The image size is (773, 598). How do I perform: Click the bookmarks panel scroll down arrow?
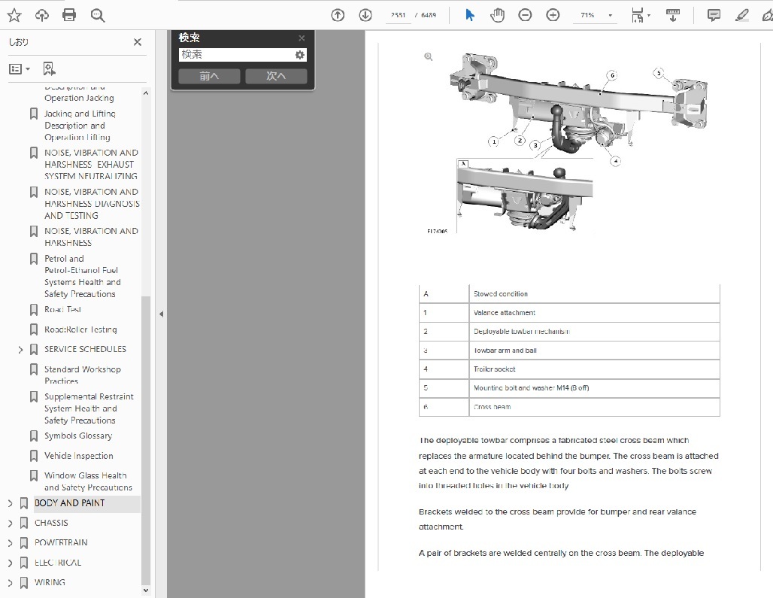(145, 590)
